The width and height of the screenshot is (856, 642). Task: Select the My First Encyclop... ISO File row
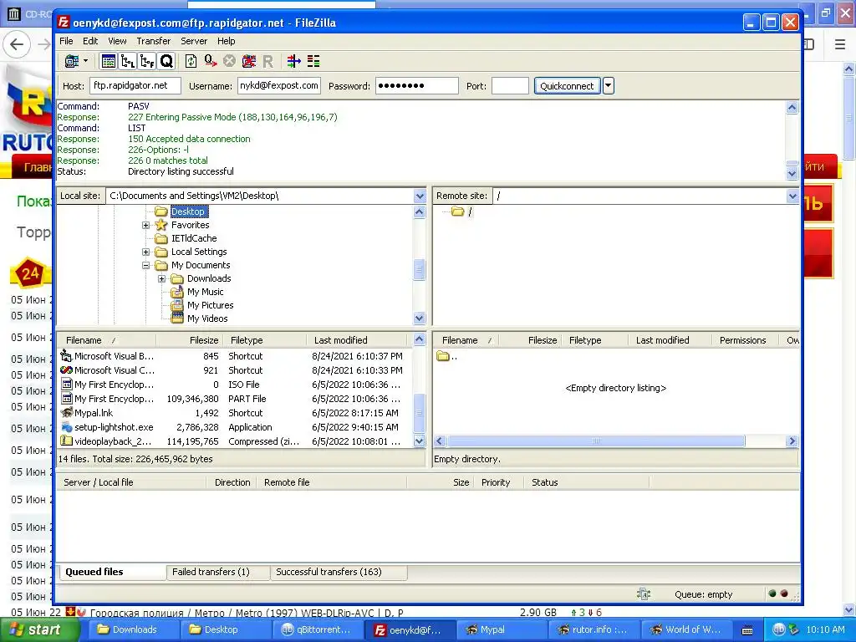[235, 385]
